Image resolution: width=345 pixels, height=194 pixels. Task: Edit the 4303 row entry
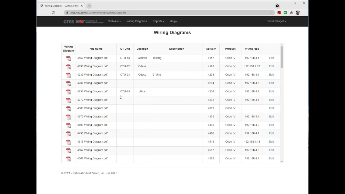271,108
